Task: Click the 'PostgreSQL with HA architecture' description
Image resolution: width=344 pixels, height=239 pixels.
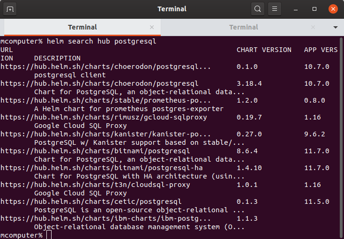Action: tap(139, 176)
